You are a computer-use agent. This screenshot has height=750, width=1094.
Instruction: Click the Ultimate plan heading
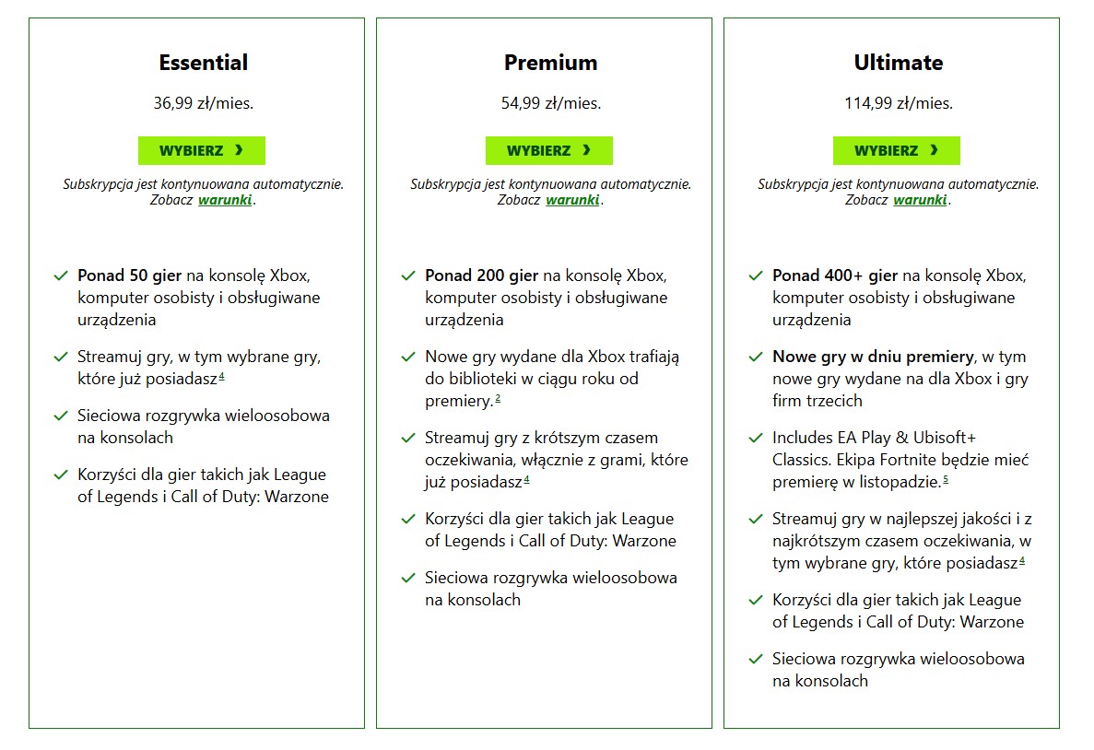tap(899, 63)
